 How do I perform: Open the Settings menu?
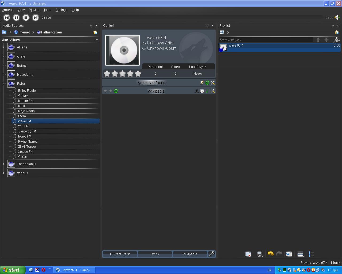point(61,10)
